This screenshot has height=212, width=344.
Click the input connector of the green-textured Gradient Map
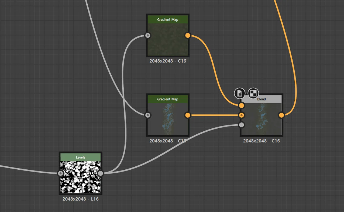click(147, 35)
